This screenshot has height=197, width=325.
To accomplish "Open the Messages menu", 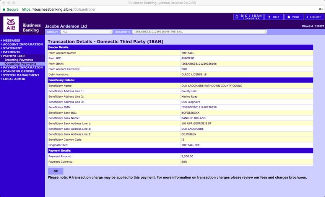I will click(x=11, y=41).
